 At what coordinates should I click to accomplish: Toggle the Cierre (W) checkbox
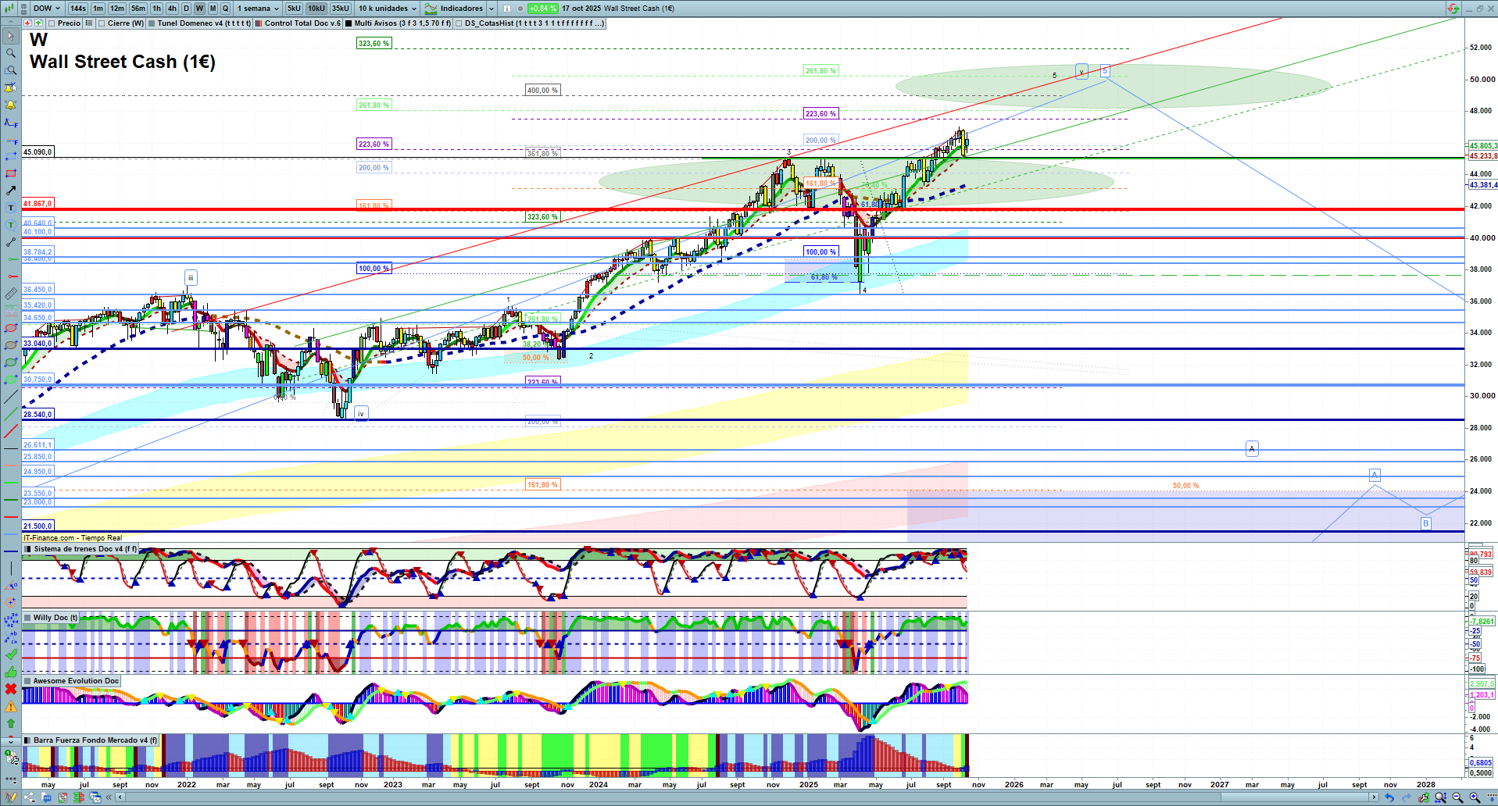pos(102,23)
